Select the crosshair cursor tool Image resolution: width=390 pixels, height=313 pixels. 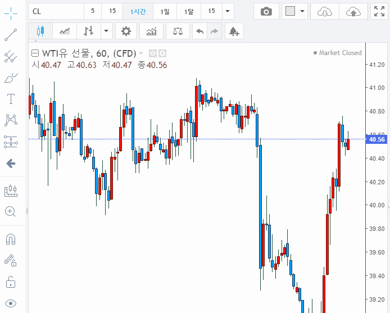point(11,13)
